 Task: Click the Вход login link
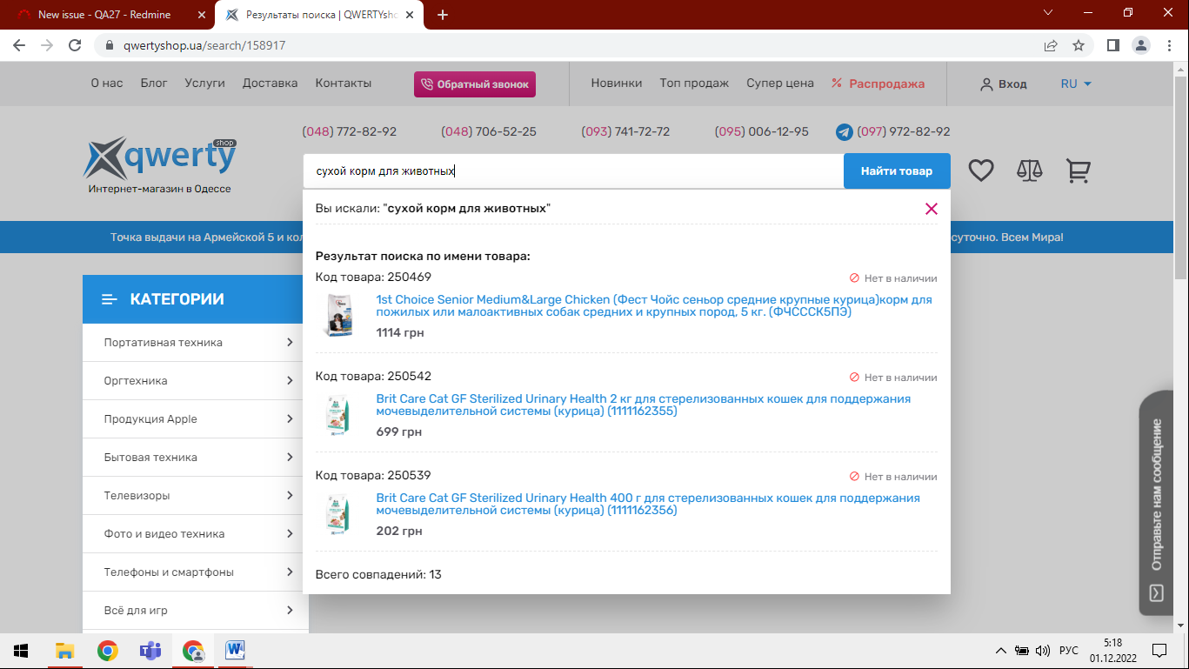pos(1003,84)
